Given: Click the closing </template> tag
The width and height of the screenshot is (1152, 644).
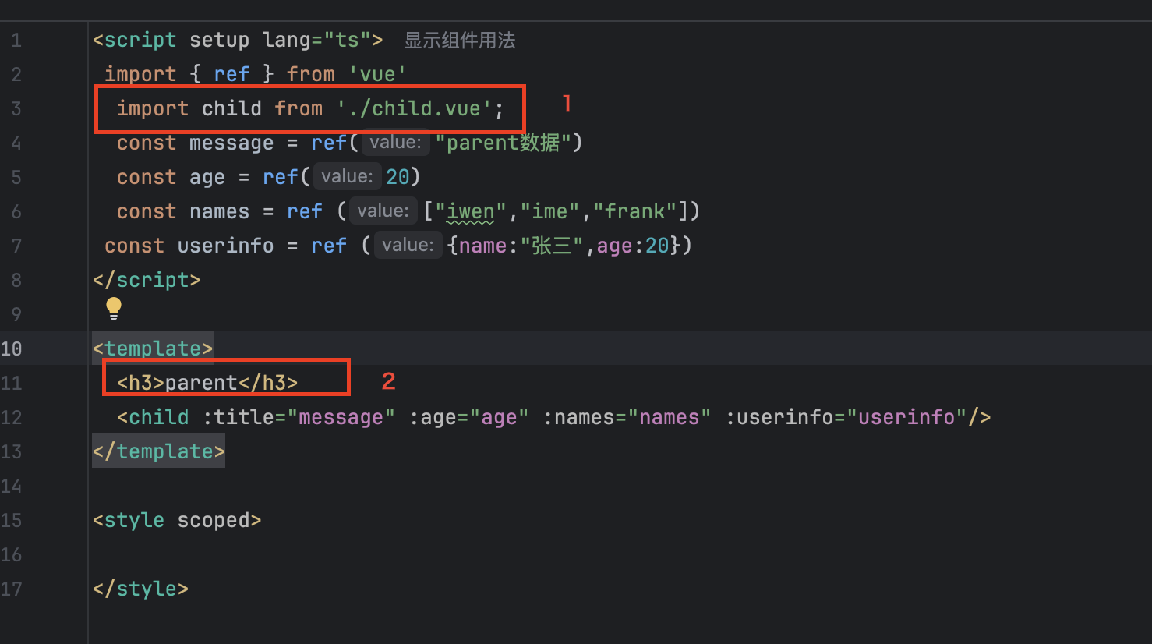Looking at the screenshot, I should (x=158, y=451).
